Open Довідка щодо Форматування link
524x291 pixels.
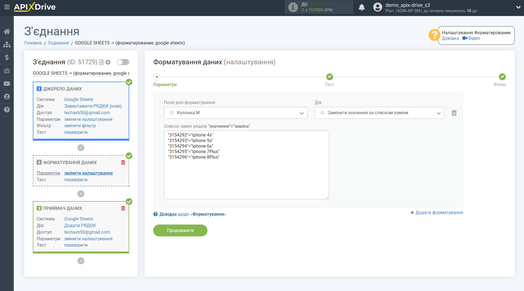(x=190, y=214)
